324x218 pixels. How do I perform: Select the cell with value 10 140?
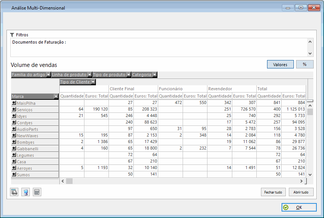click(146, 168)
